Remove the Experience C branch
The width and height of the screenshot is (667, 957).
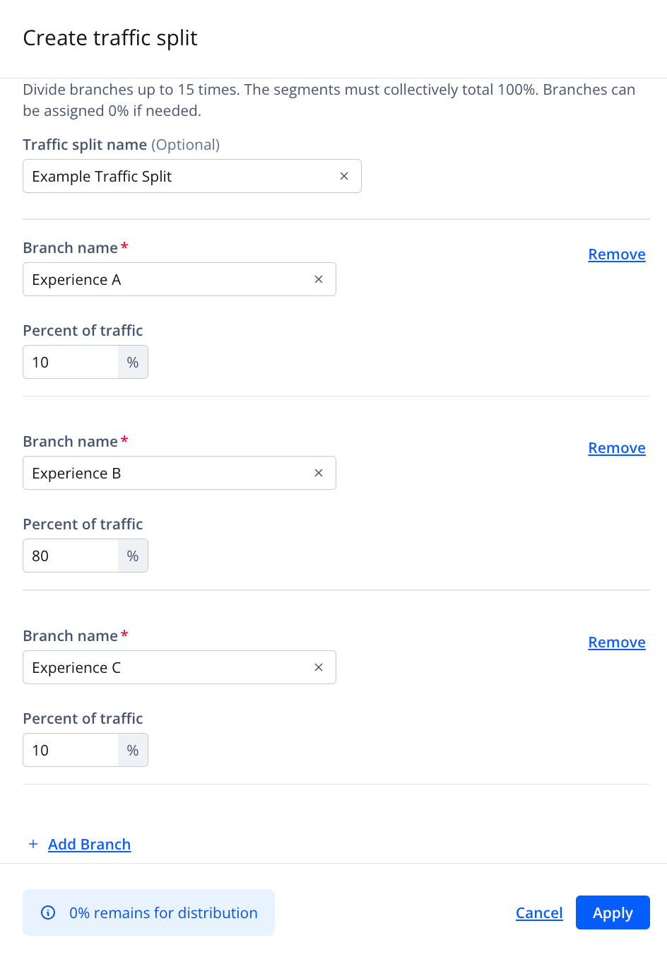tap(616, 642)
